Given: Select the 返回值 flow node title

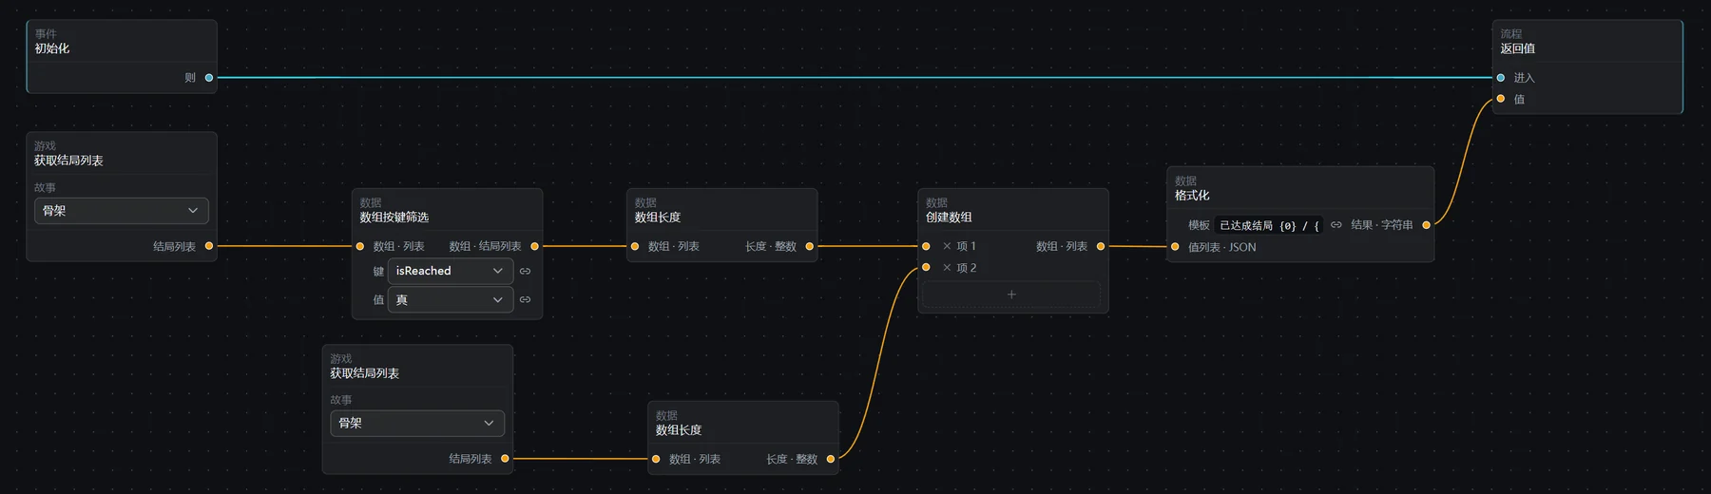Looking at the screenshot, I should 1518,48.
